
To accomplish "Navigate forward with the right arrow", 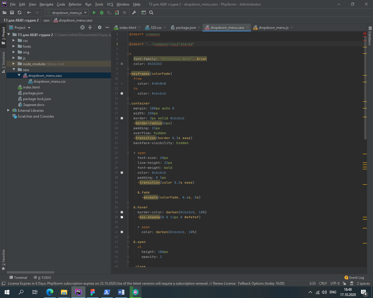I will click(x=37, y=13).
